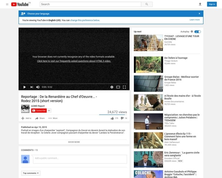Close the language notification banner
The height and width of the screenshot is (178, 222).
pos(199,13)
